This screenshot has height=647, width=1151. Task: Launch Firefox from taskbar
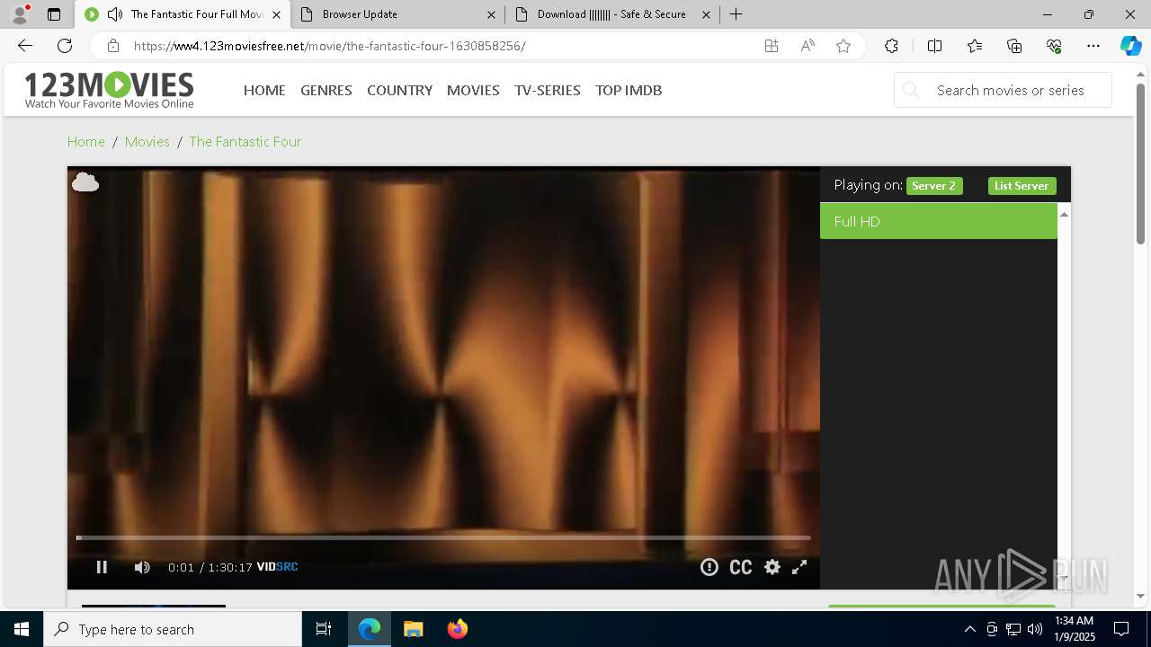[458, 629]
